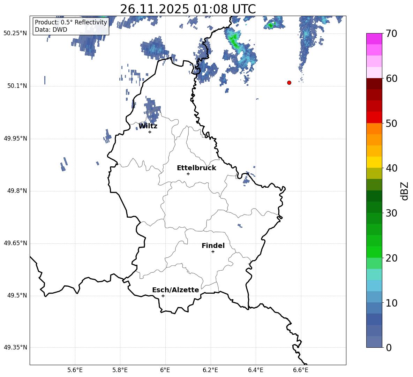Click the dBZ colorbar axis title
413x377 pixels.
405,191
